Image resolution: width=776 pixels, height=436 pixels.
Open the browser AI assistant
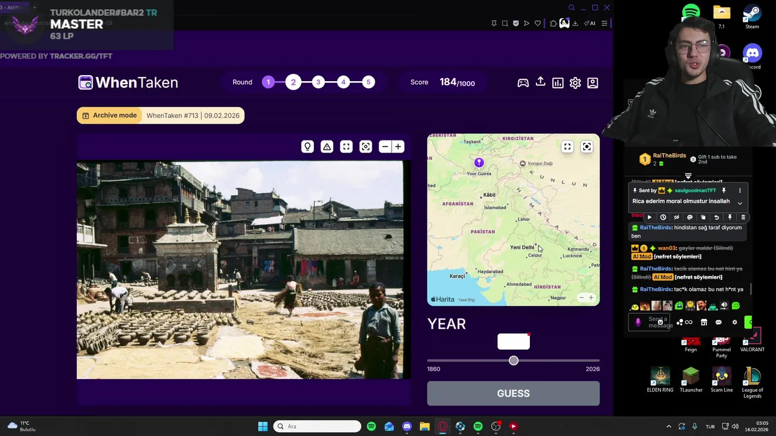click(589, 23)
